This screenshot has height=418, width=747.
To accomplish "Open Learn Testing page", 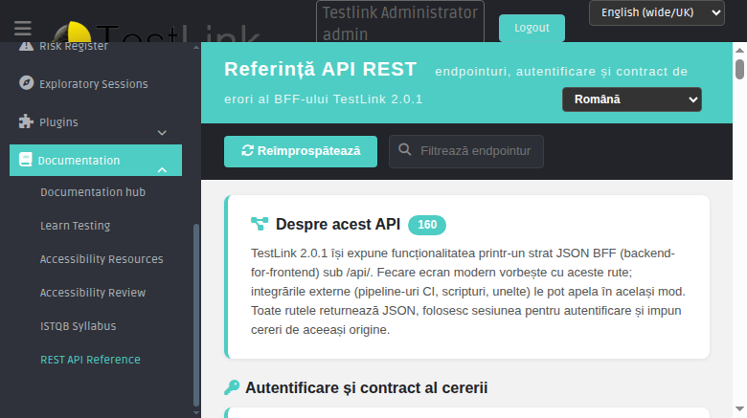I will [x=76, y=226].
